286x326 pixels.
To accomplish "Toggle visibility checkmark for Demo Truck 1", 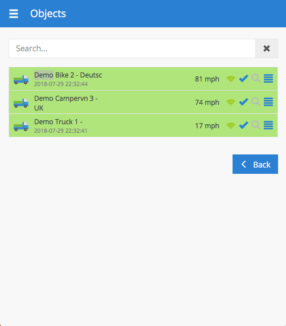I will click(243, 125).
